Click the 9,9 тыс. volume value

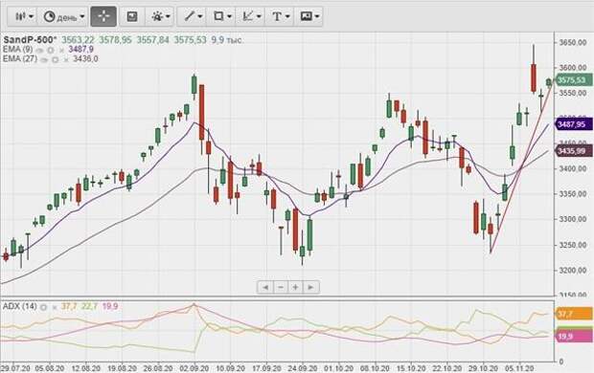coord(226,40)
